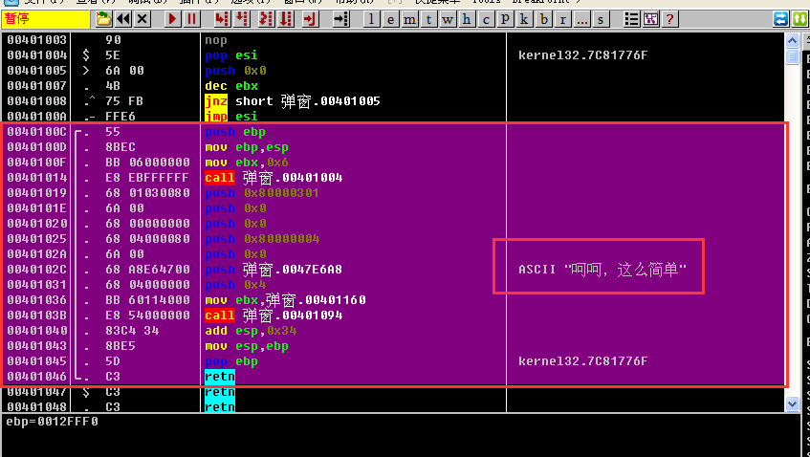This screenshot has height=457, width=810.
Task: Click the Trace into toolbar icon
Action: coord(266,19)
